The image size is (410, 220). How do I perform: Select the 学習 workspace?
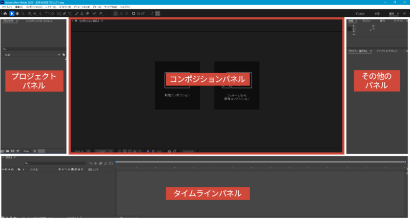377,14
